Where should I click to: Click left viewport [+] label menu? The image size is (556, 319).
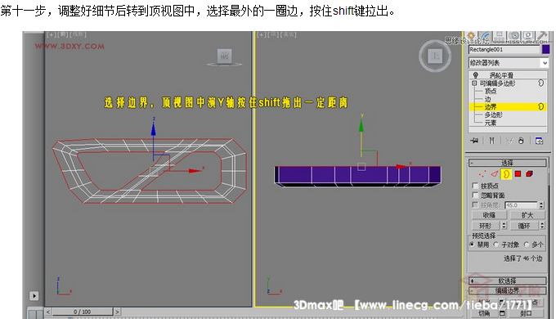pos(51,34)
